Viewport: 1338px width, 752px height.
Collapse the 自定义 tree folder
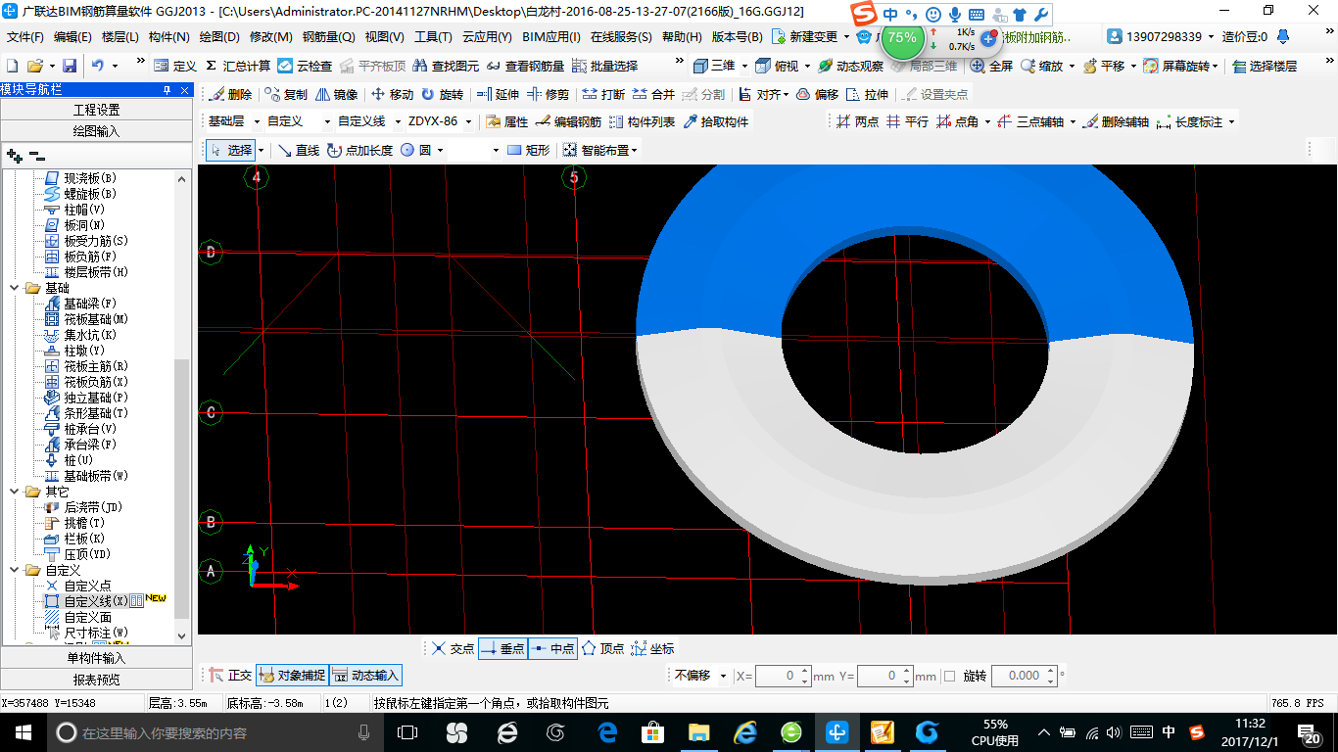[15, 570]
